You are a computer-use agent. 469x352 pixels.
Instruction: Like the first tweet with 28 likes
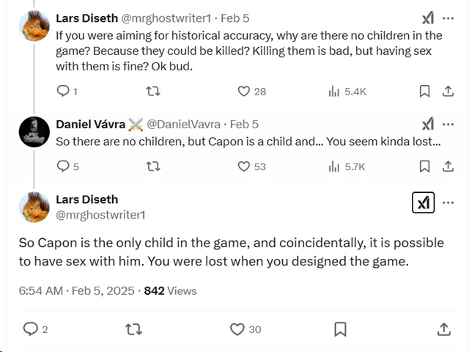(244, 91)
